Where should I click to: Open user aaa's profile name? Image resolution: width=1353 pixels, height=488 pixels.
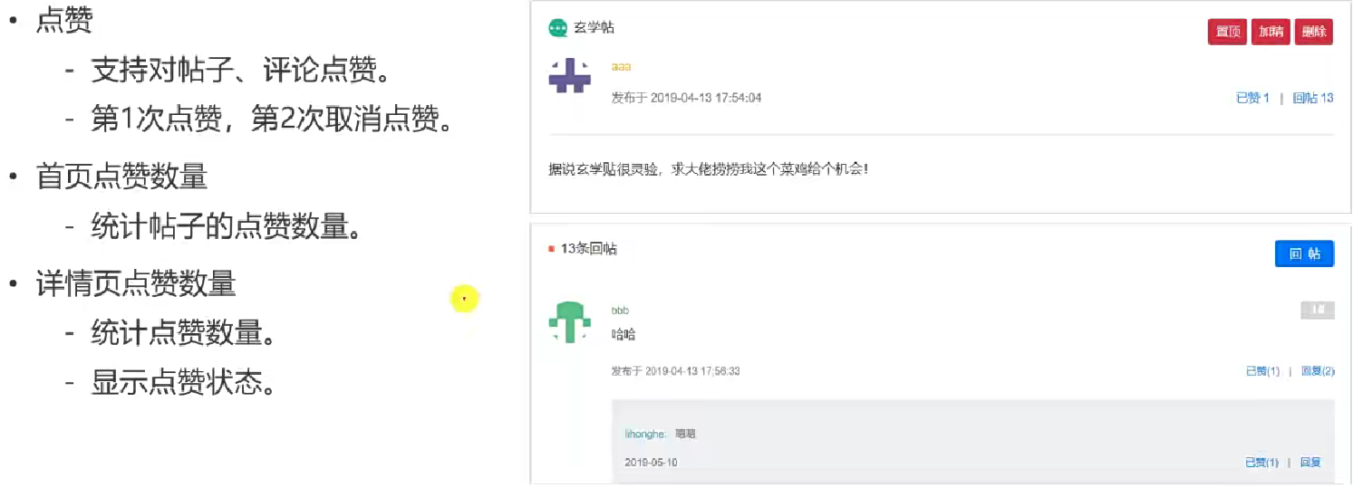[621, 66]
